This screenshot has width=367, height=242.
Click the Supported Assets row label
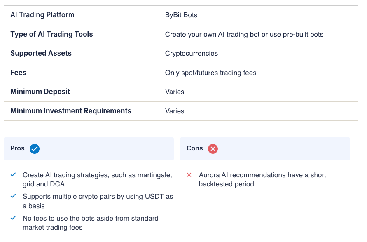pyautogui.click(x=41, y=53)
